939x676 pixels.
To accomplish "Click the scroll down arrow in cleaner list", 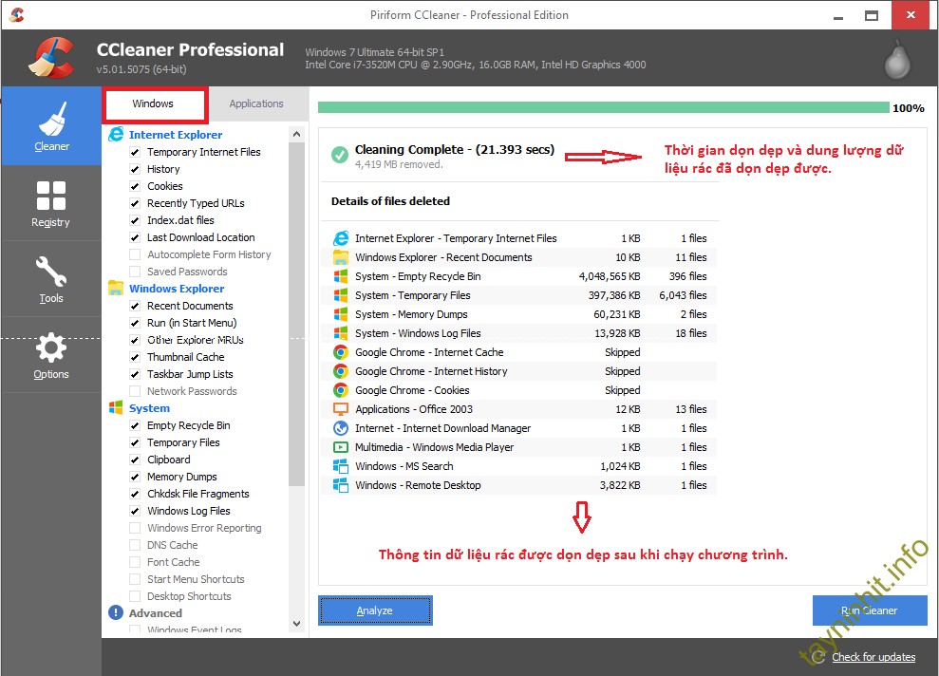I will click(296, 624).
